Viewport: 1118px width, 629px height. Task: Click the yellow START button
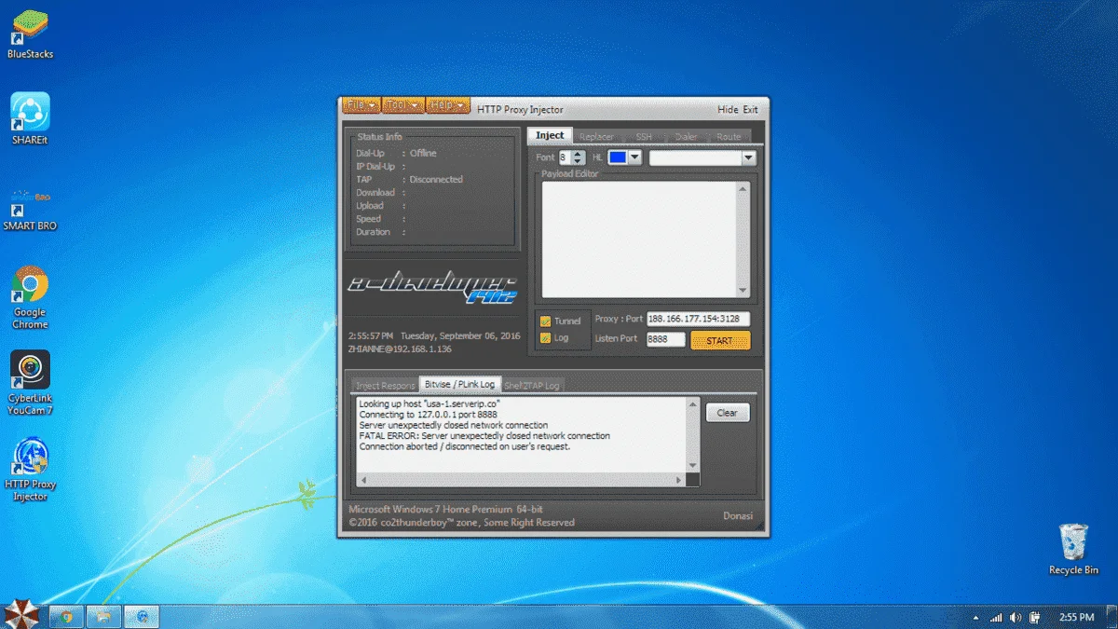pyautogui.click(x=720, y=341)
